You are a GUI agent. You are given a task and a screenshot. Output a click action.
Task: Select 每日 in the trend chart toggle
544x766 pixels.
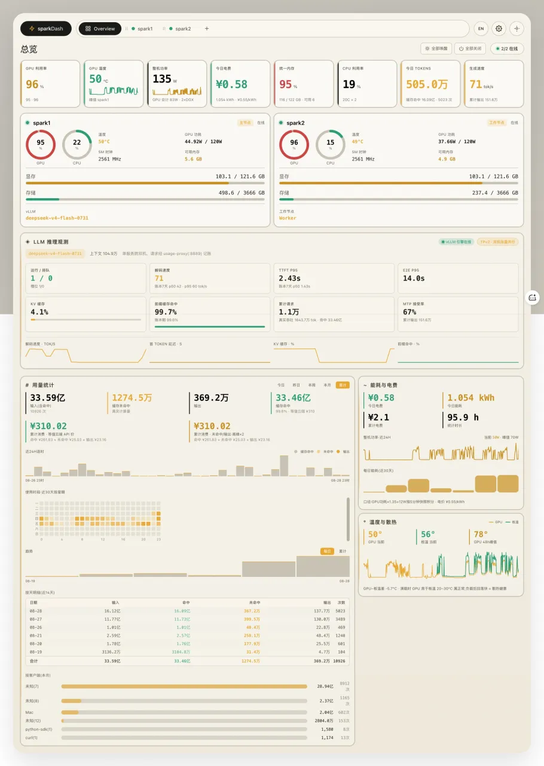[327, 551]
